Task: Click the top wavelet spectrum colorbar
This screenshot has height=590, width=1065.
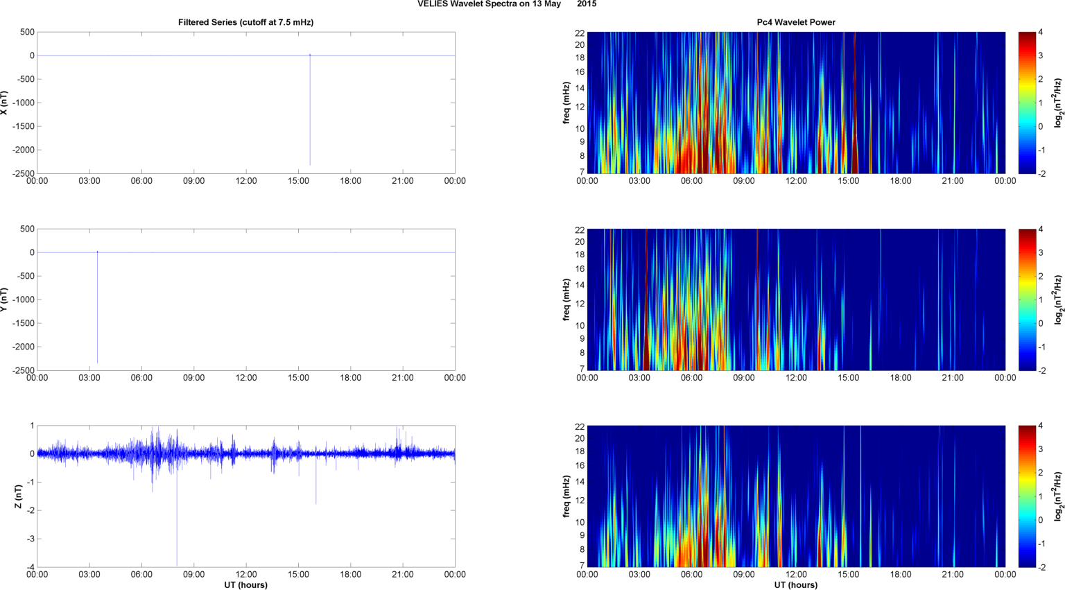Action: (1027, 103)
